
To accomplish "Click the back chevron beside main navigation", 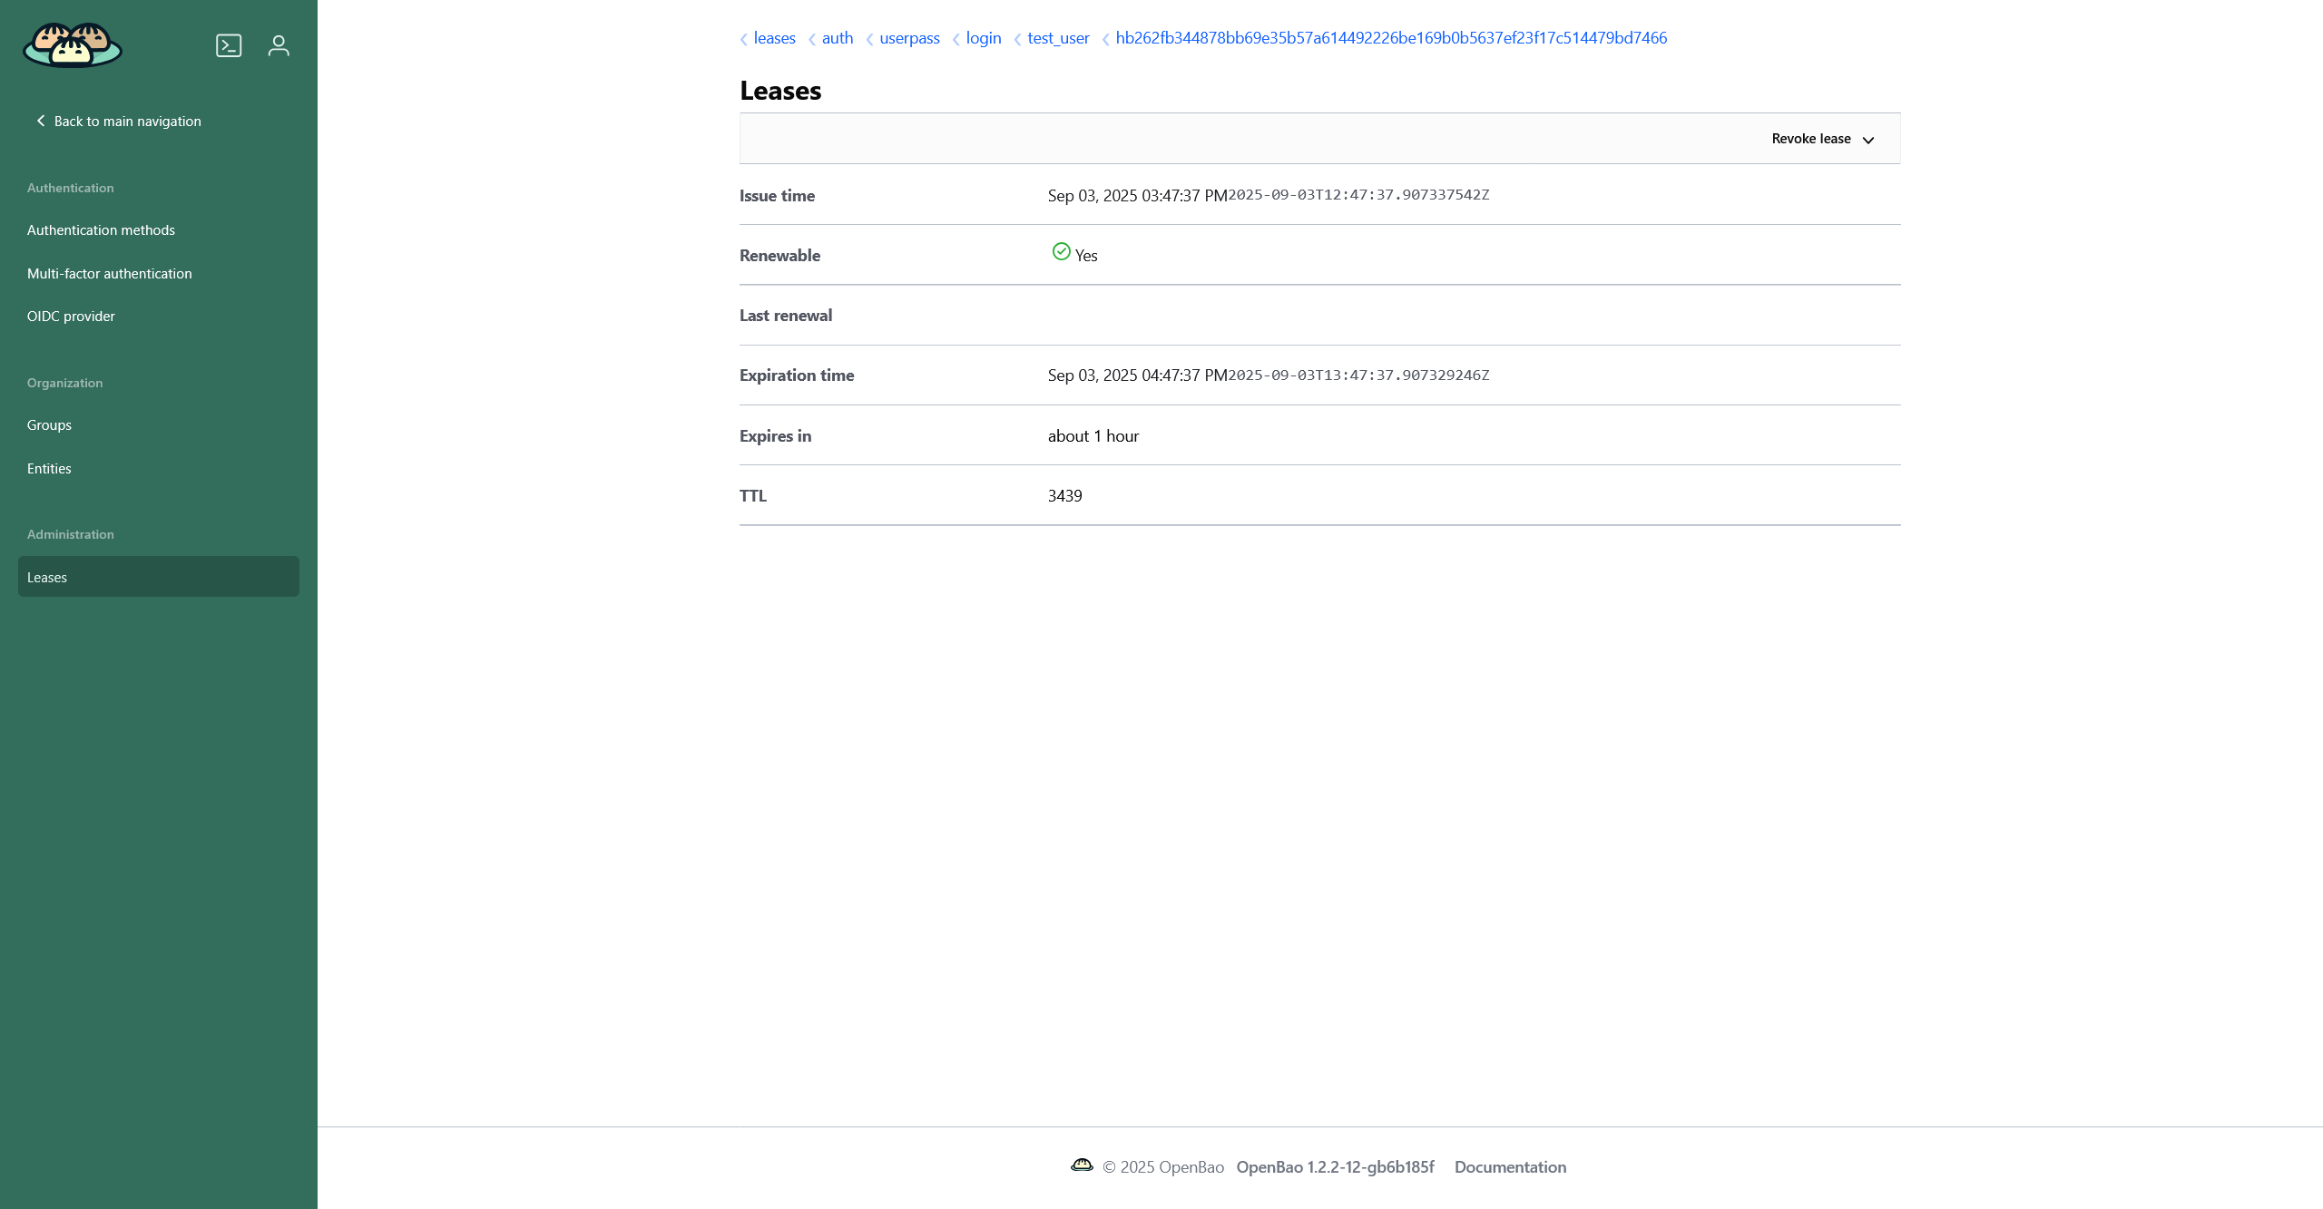I will coord(40,120).
